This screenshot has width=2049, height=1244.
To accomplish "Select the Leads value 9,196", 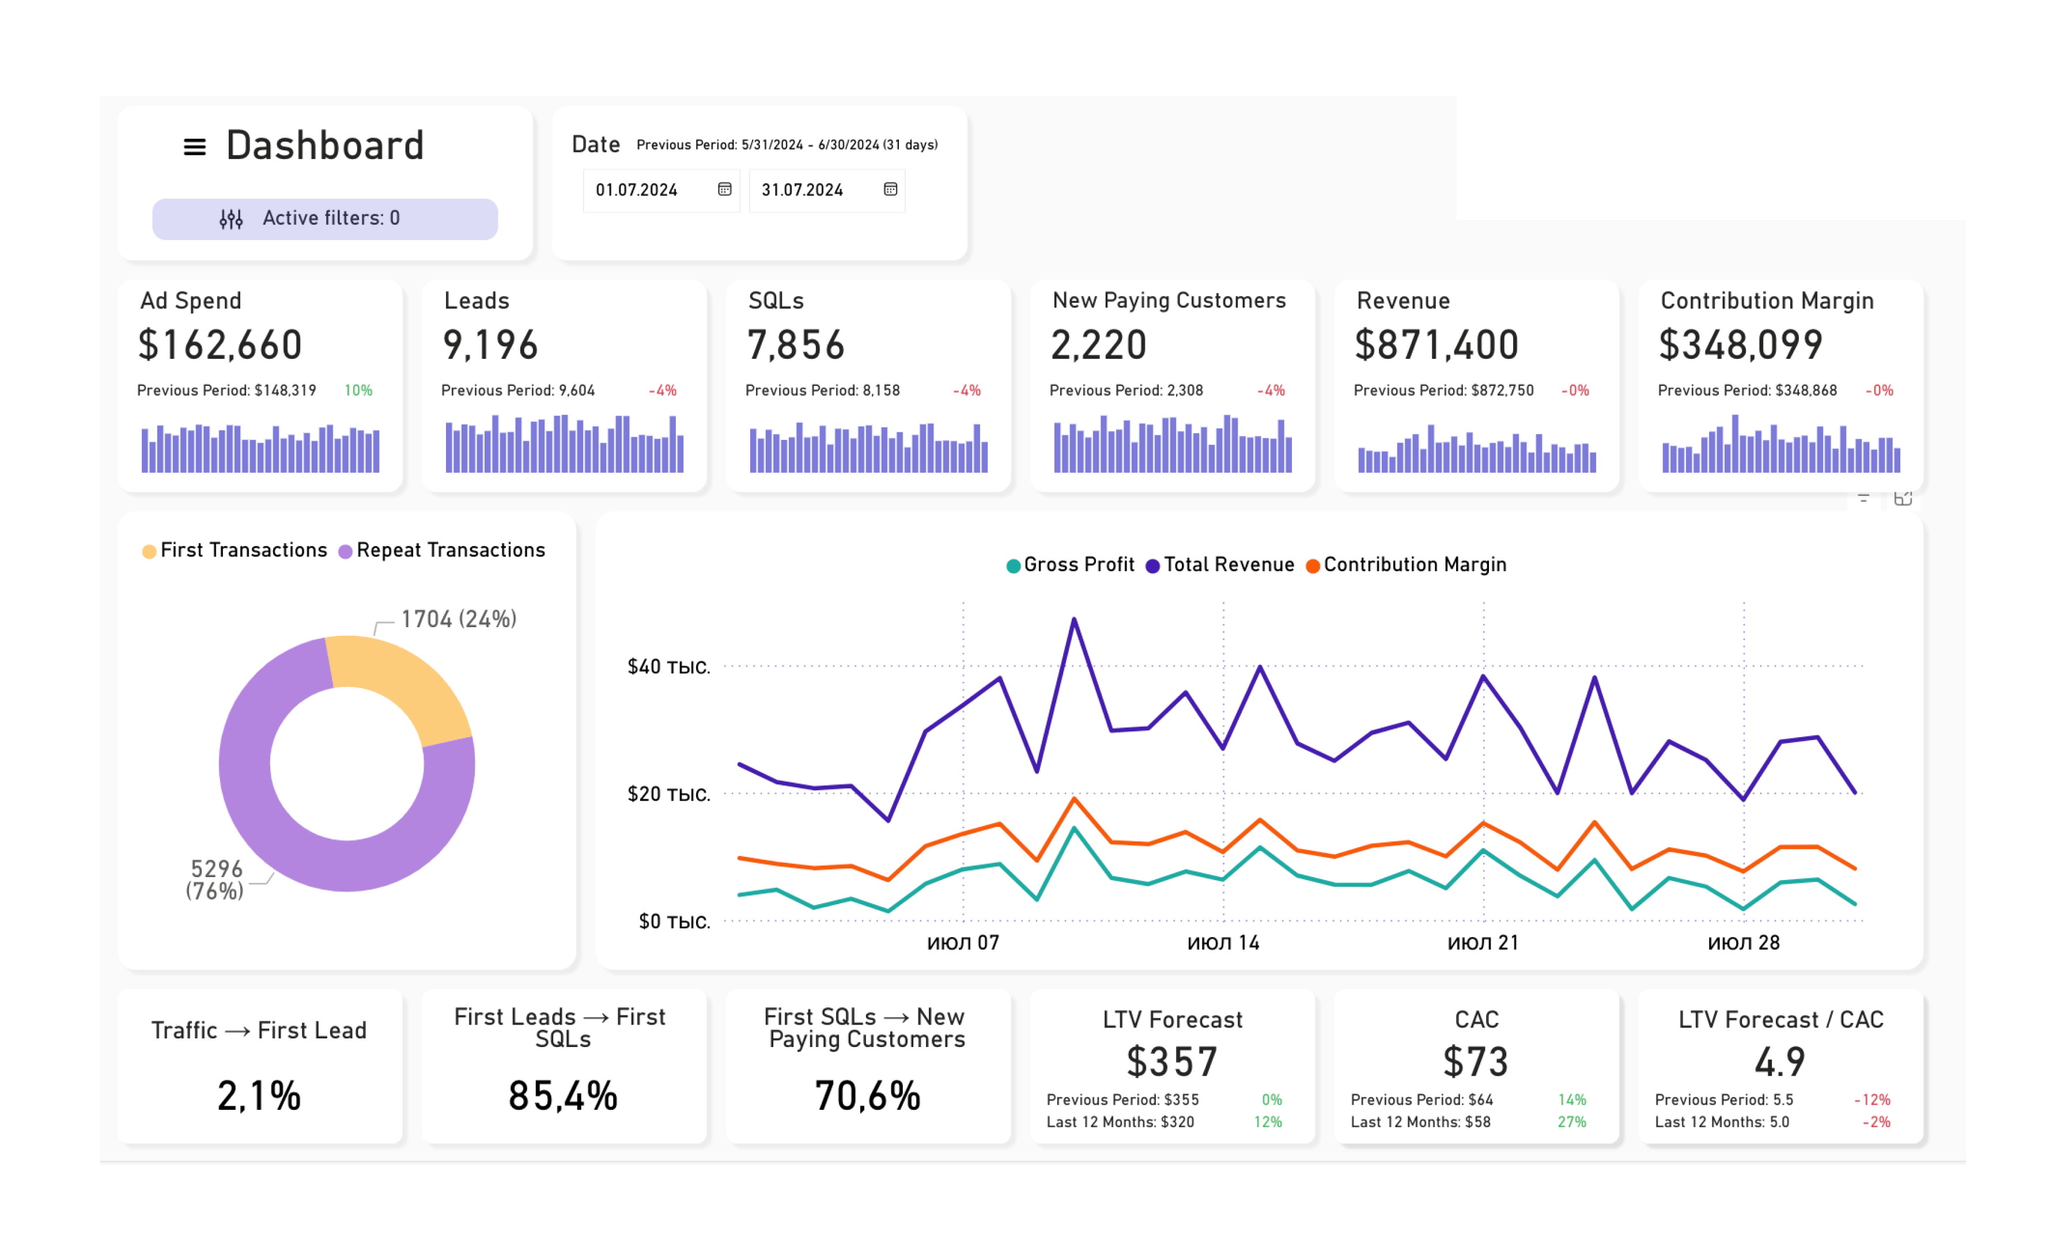I will [490, 345].
